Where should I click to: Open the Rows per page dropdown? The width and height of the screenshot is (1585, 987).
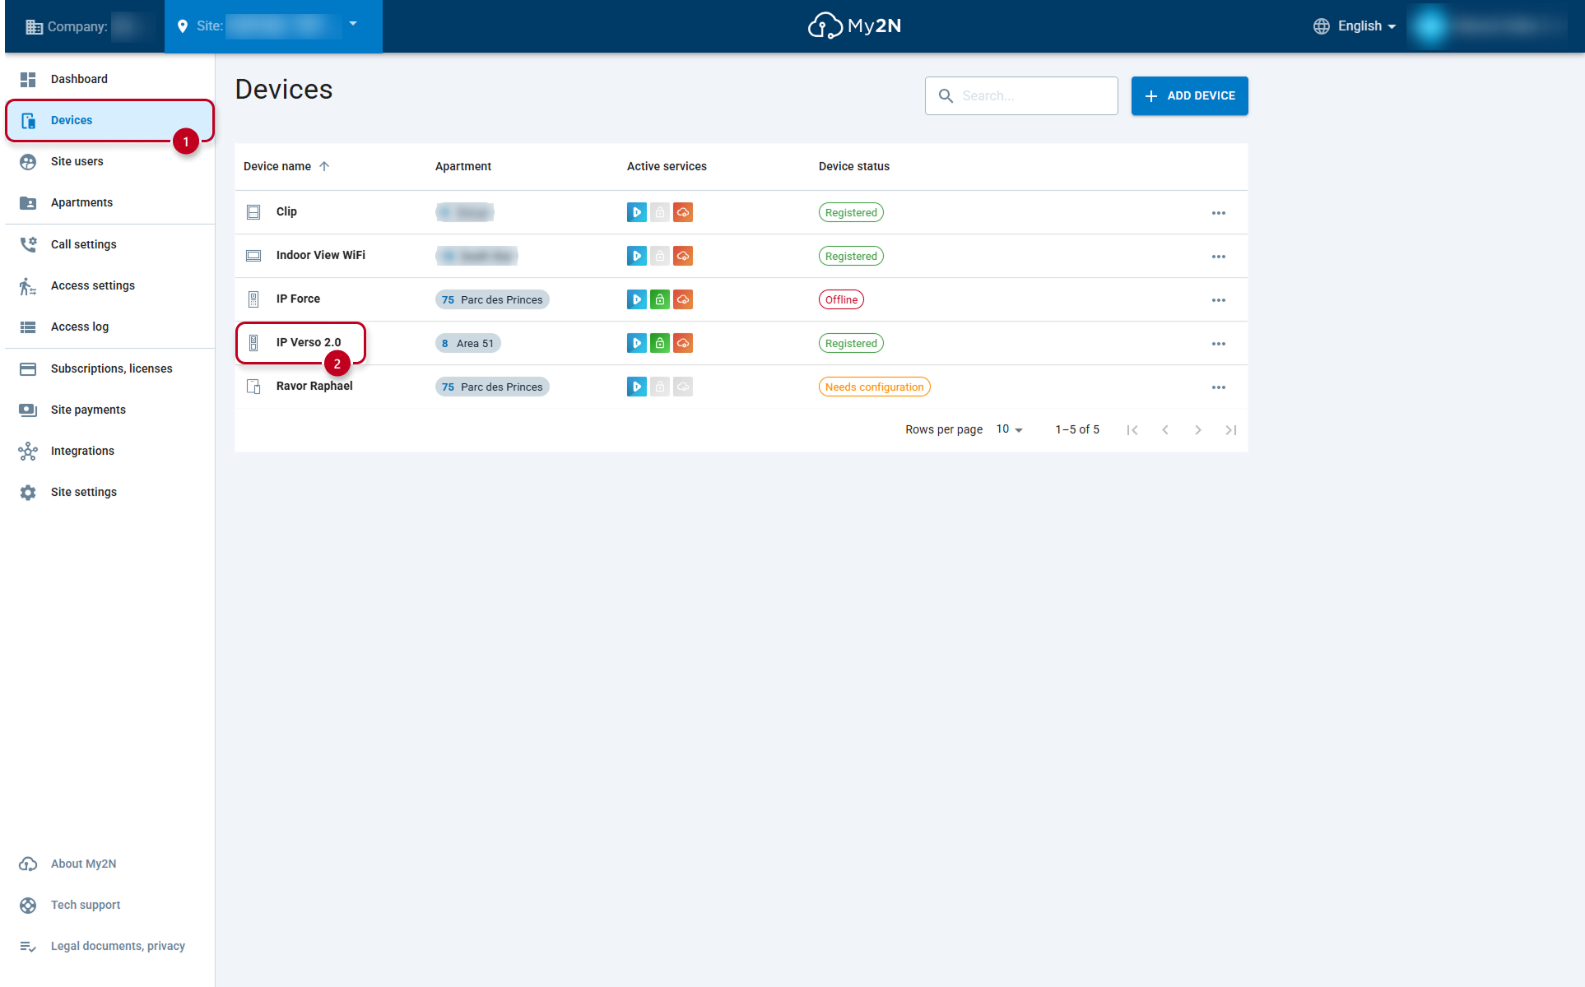[1009, 429]
